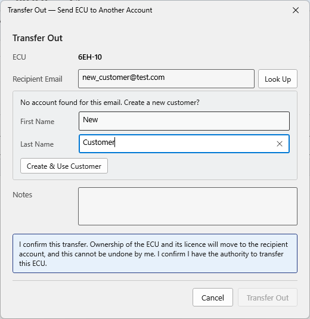Image resolution: width=310 pixels, height=319 pixels.
Task: Clear the Last Name field with X icon
Action: point(280,144)
